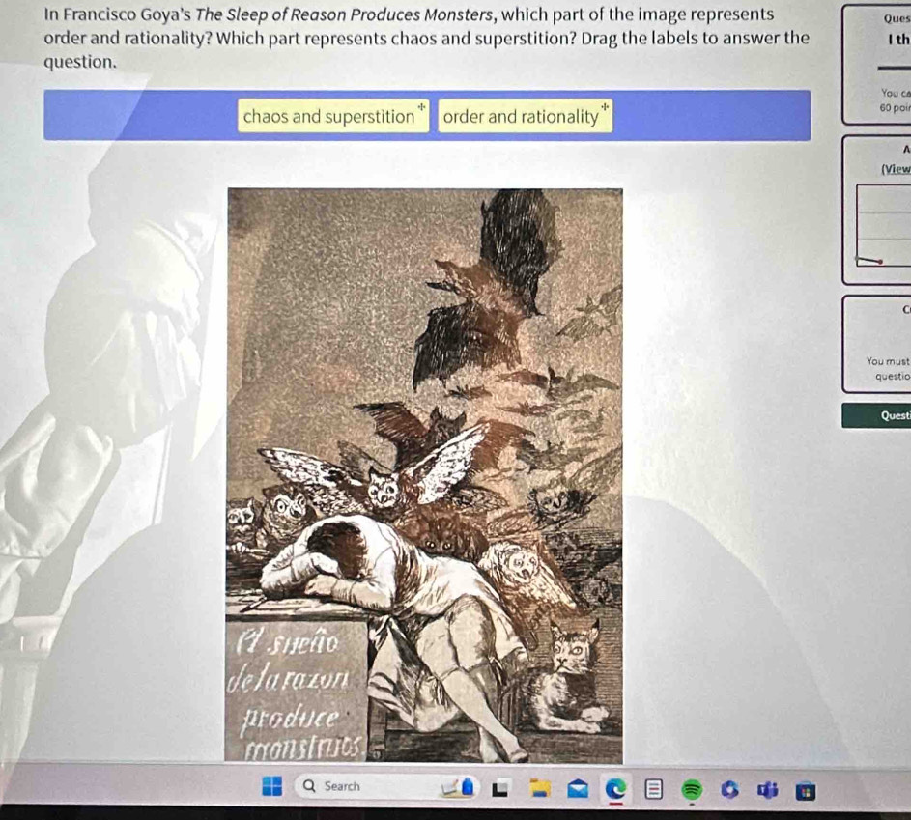The height and width of the screenshot is (820, 911).
Task: Click the 'El sueño de la razon' inscription
Action: tap(298, 696)
